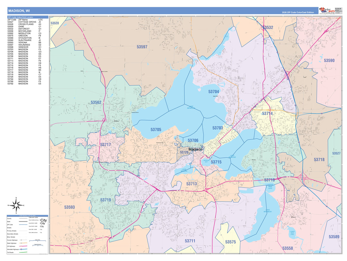Click the 53575 label on the map
Image resolution: width=347 pixels, height=261 pixels.
[230, 242]
